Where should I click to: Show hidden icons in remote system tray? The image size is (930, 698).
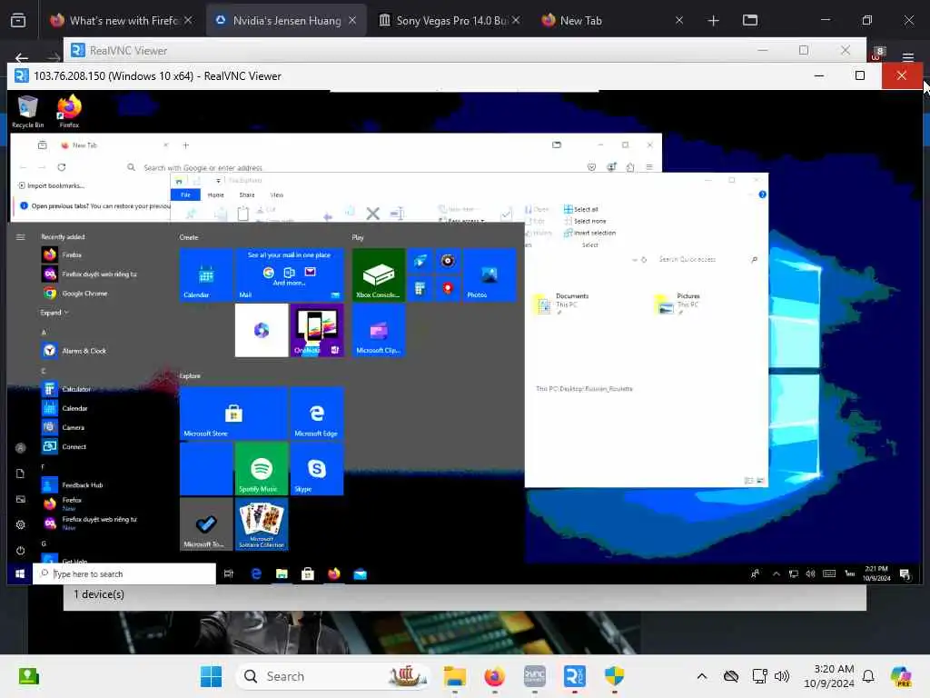(776, 574)
